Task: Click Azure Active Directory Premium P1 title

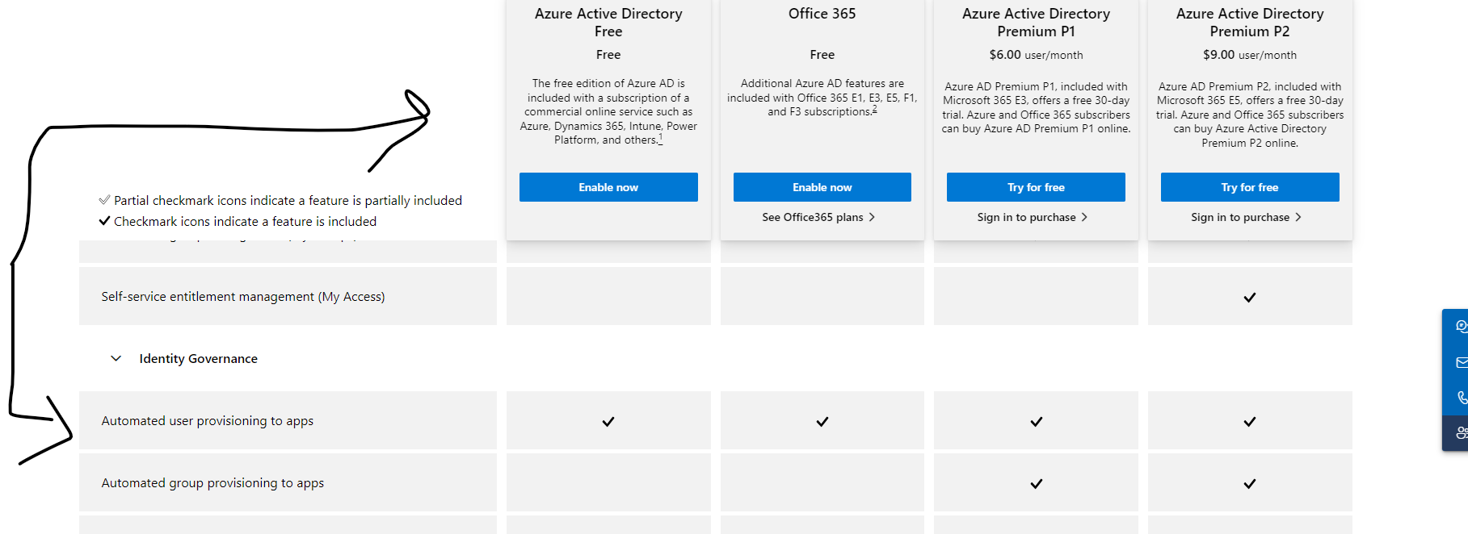Action: coord(1036,23)
